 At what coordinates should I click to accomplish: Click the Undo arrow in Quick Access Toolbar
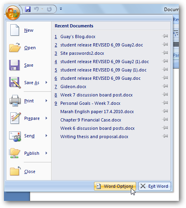pyautogui.click(x=36, y=9)
